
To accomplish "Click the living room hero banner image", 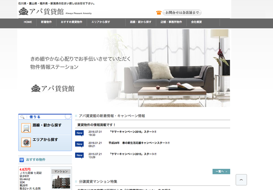I will [124, 68].
